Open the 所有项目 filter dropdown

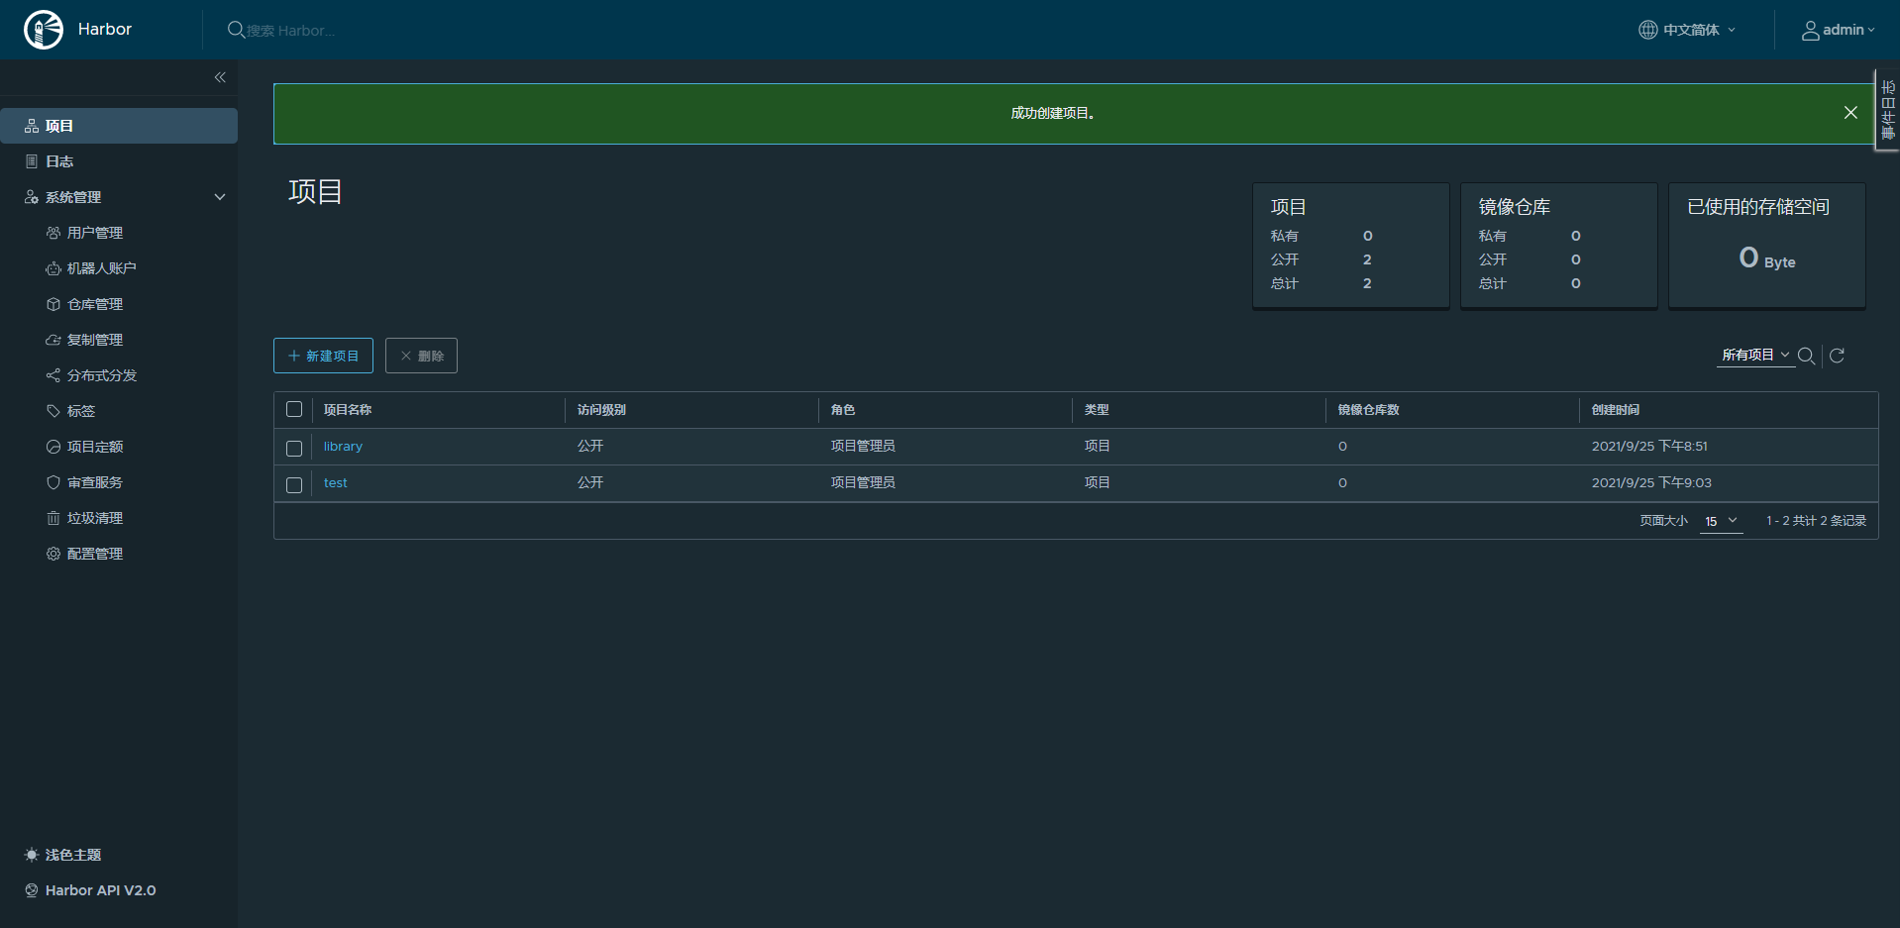click(x=1755, y=355)
